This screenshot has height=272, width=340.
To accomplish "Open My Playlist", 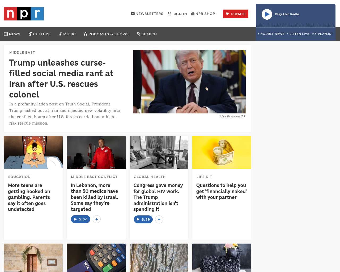I will pyautogui.click(x=322, y=34).
